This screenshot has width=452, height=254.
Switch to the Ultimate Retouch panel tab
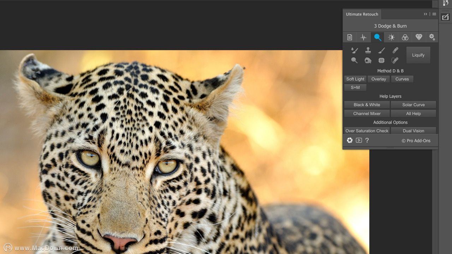(x=362, y=14)
